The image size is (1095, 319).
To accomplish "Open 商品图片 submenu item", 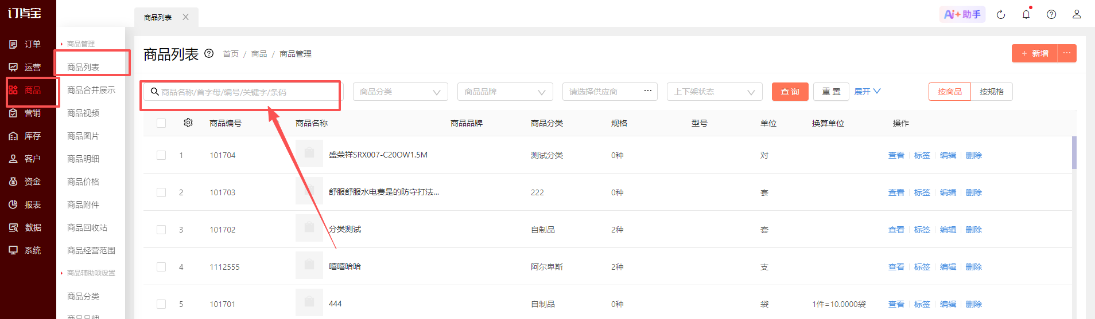I will pyautogui.click(x=83, y=136).
